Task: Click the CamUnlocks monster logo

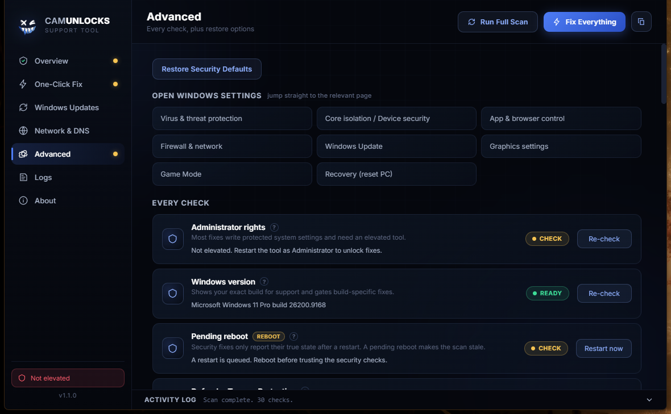Action: pos(27,26)
